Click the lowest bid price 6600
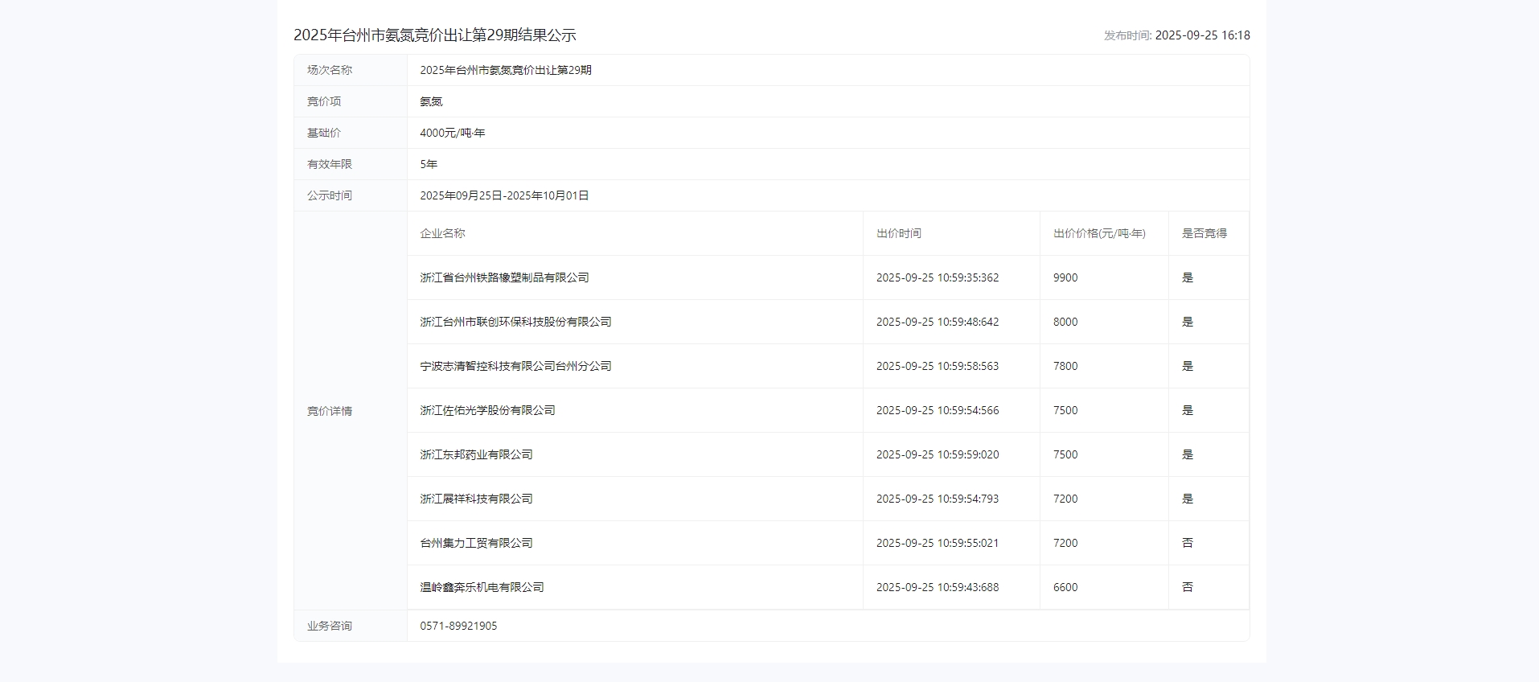Viewport: 1539px width, 682px height. tap(1065, 587)
